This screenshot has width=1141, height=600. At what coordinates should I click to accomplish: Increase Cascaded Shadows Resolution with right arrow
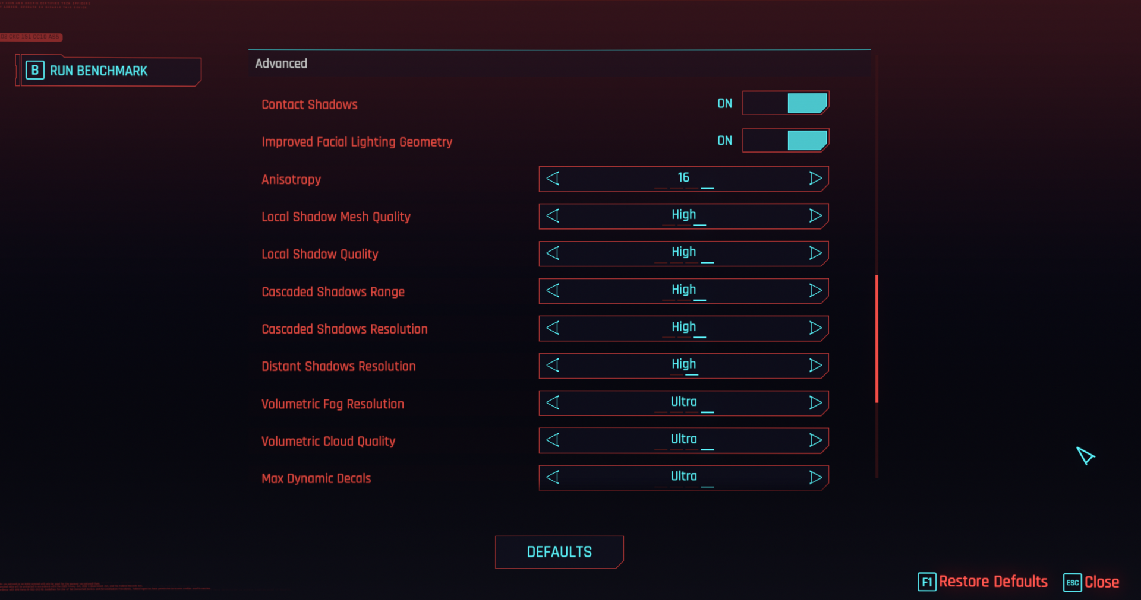[x=815, y=328]
